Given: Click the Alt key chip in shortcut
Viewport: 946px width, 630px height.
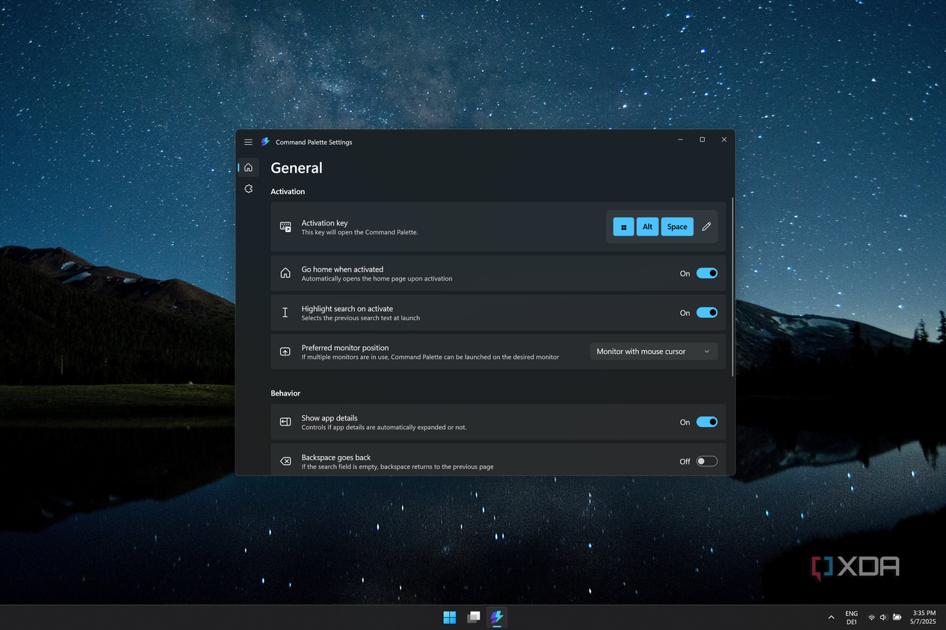Looking at the screenshot, I should point(647,227).
